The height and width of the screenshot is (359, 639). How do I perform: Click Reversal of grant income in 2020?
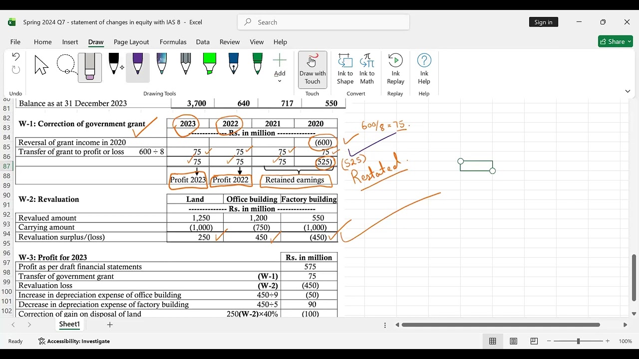[72, 142]
